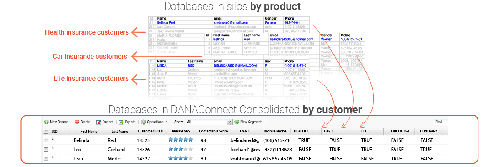Click the New Record button

[56, 122]
